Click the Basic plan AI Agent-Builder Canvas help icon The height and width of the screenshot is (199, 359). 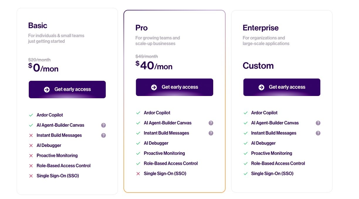coord(103,125)
